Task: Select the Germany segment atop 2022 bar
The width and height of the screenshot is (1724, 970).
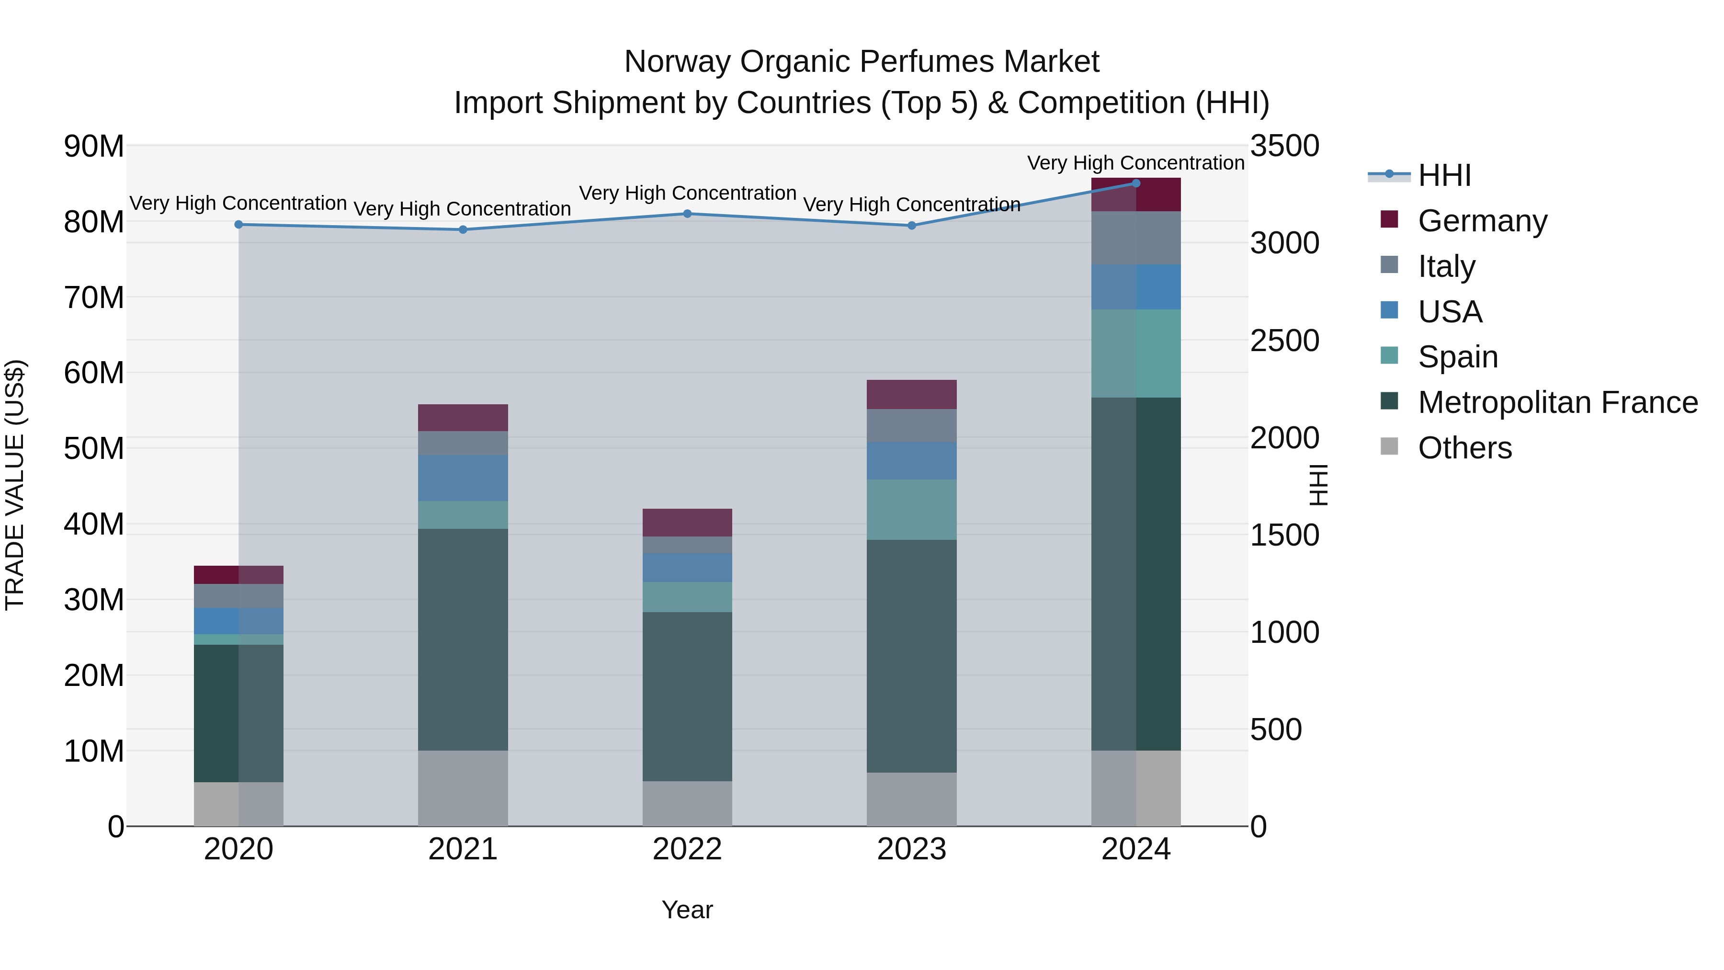Action: pos(687,523)
